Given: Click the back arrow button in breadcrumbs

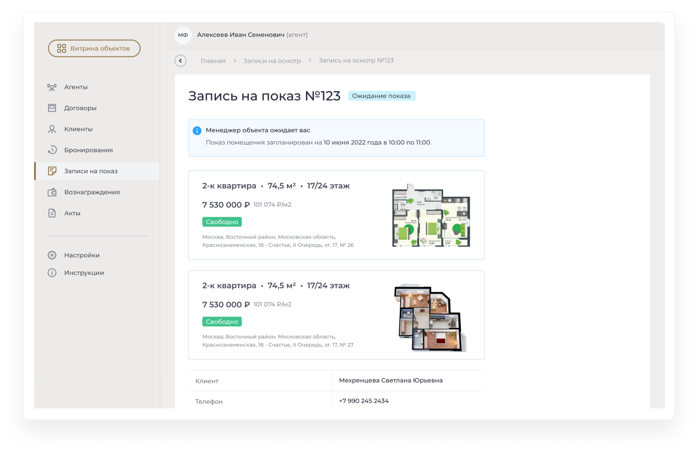Looking at the screenshot, I should coord(180,61).
